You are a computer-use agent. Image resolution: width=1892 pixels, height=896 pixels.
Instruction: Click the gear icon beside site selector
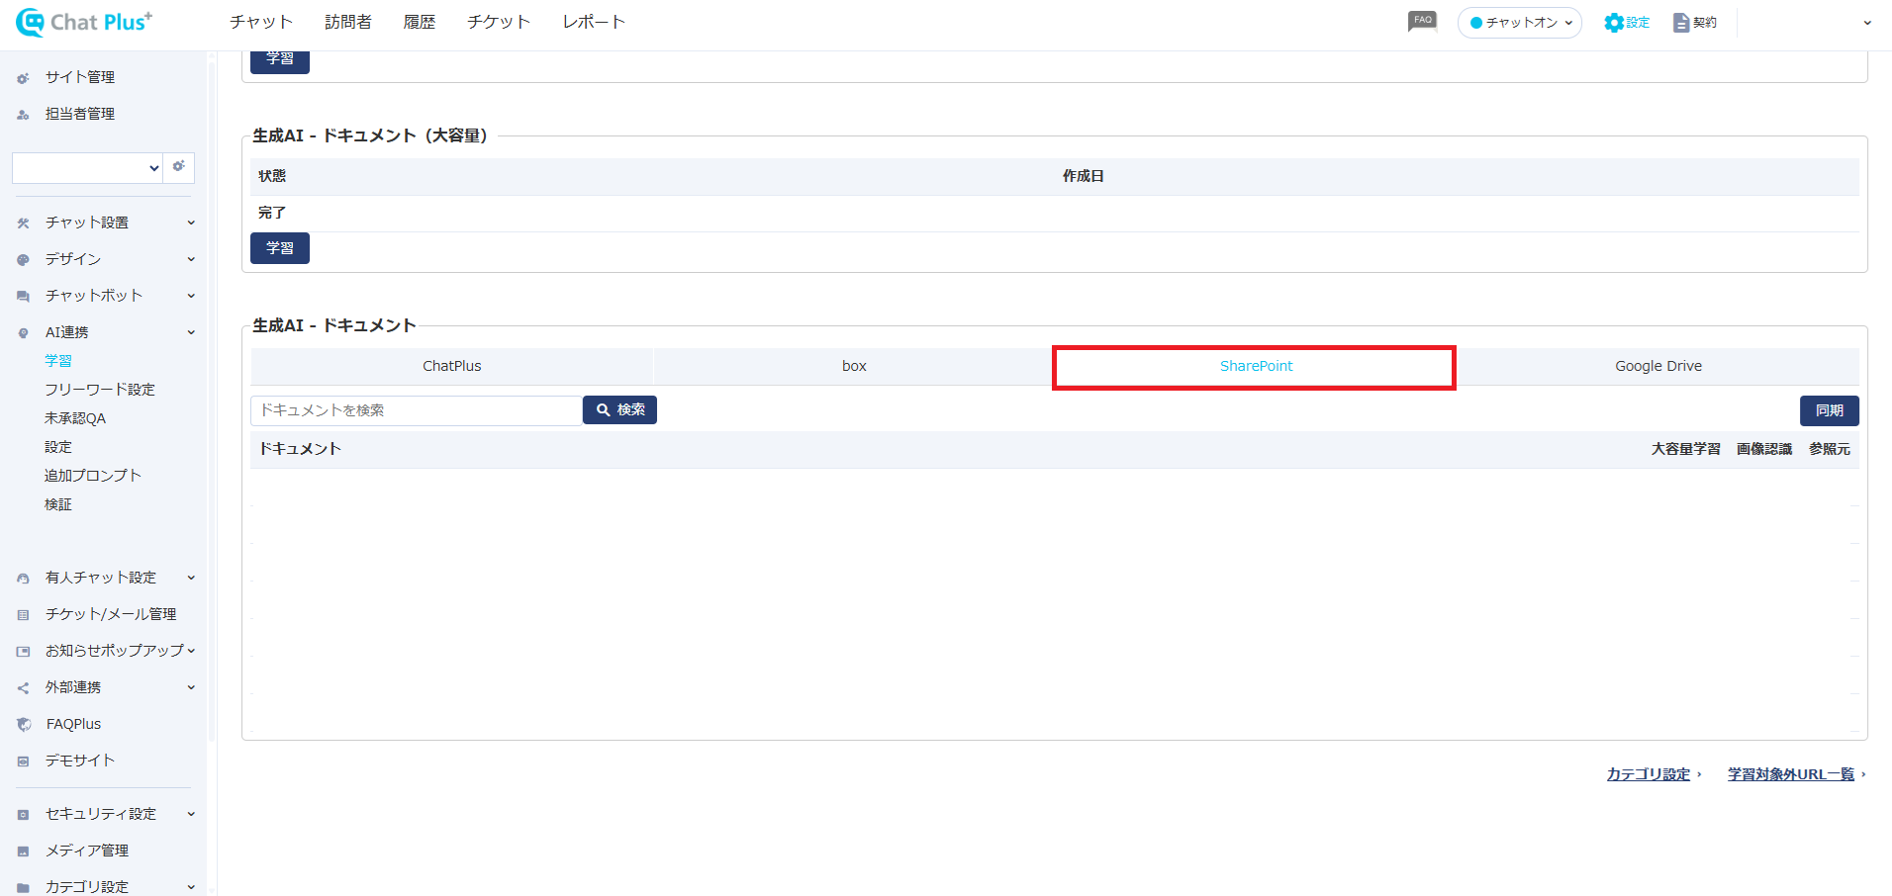coord(178,167)
